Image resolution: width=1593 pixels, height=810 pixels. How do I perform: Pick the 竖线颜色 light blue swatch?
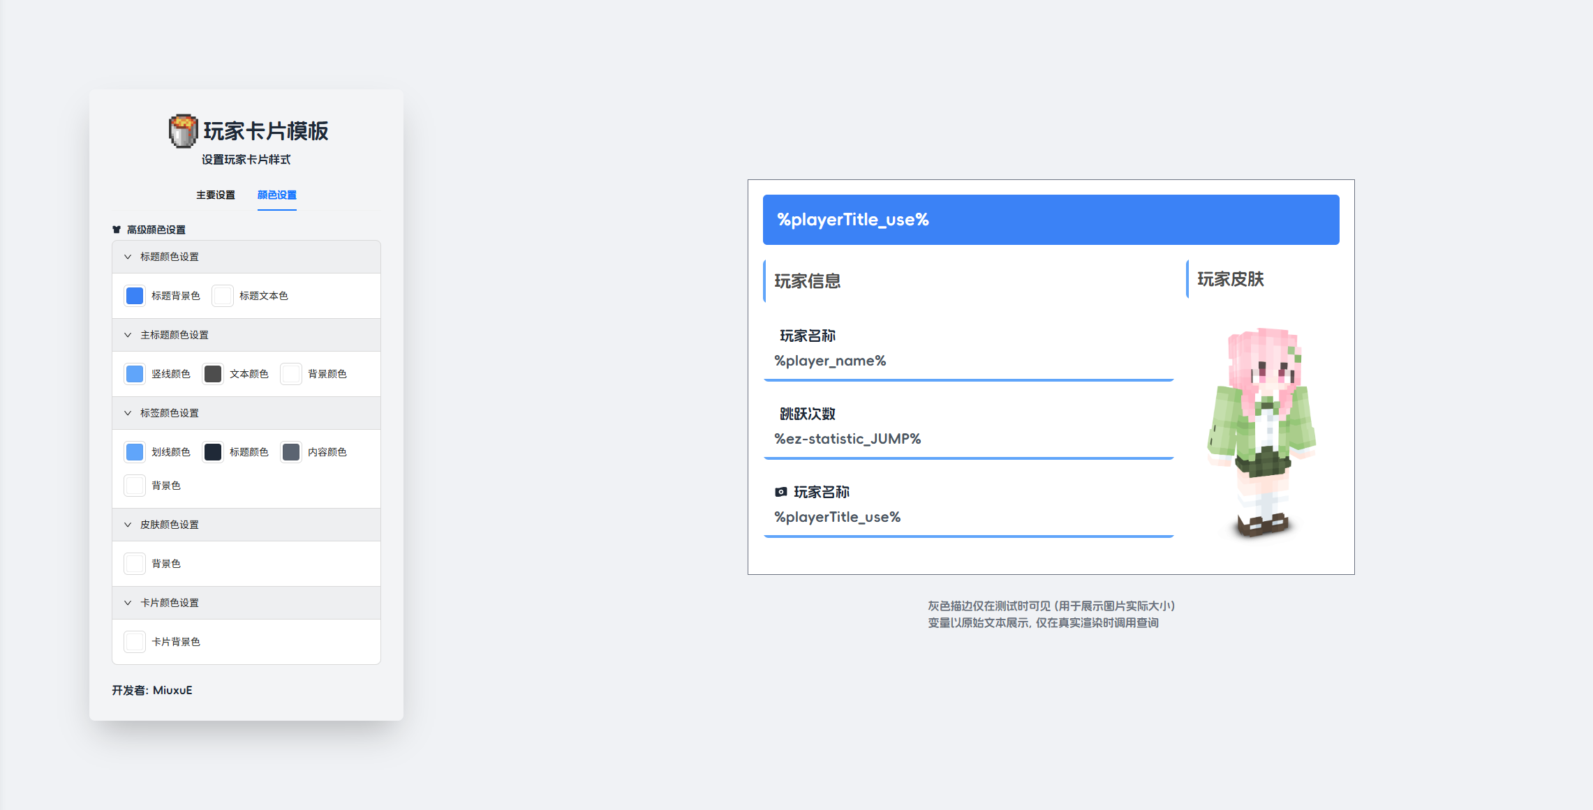pyautogui.click(x=135, y=374)
